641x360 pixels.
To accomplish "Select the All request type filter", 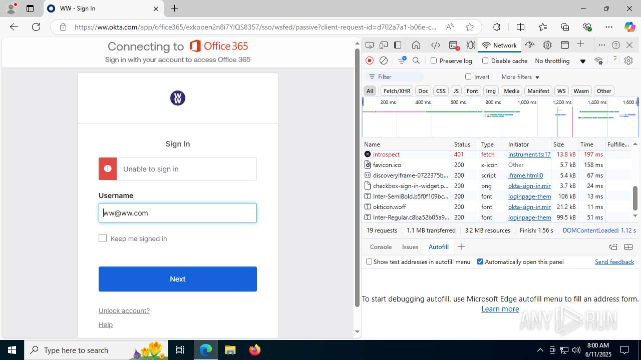I will pyautogui.click(x=370, y=90).
